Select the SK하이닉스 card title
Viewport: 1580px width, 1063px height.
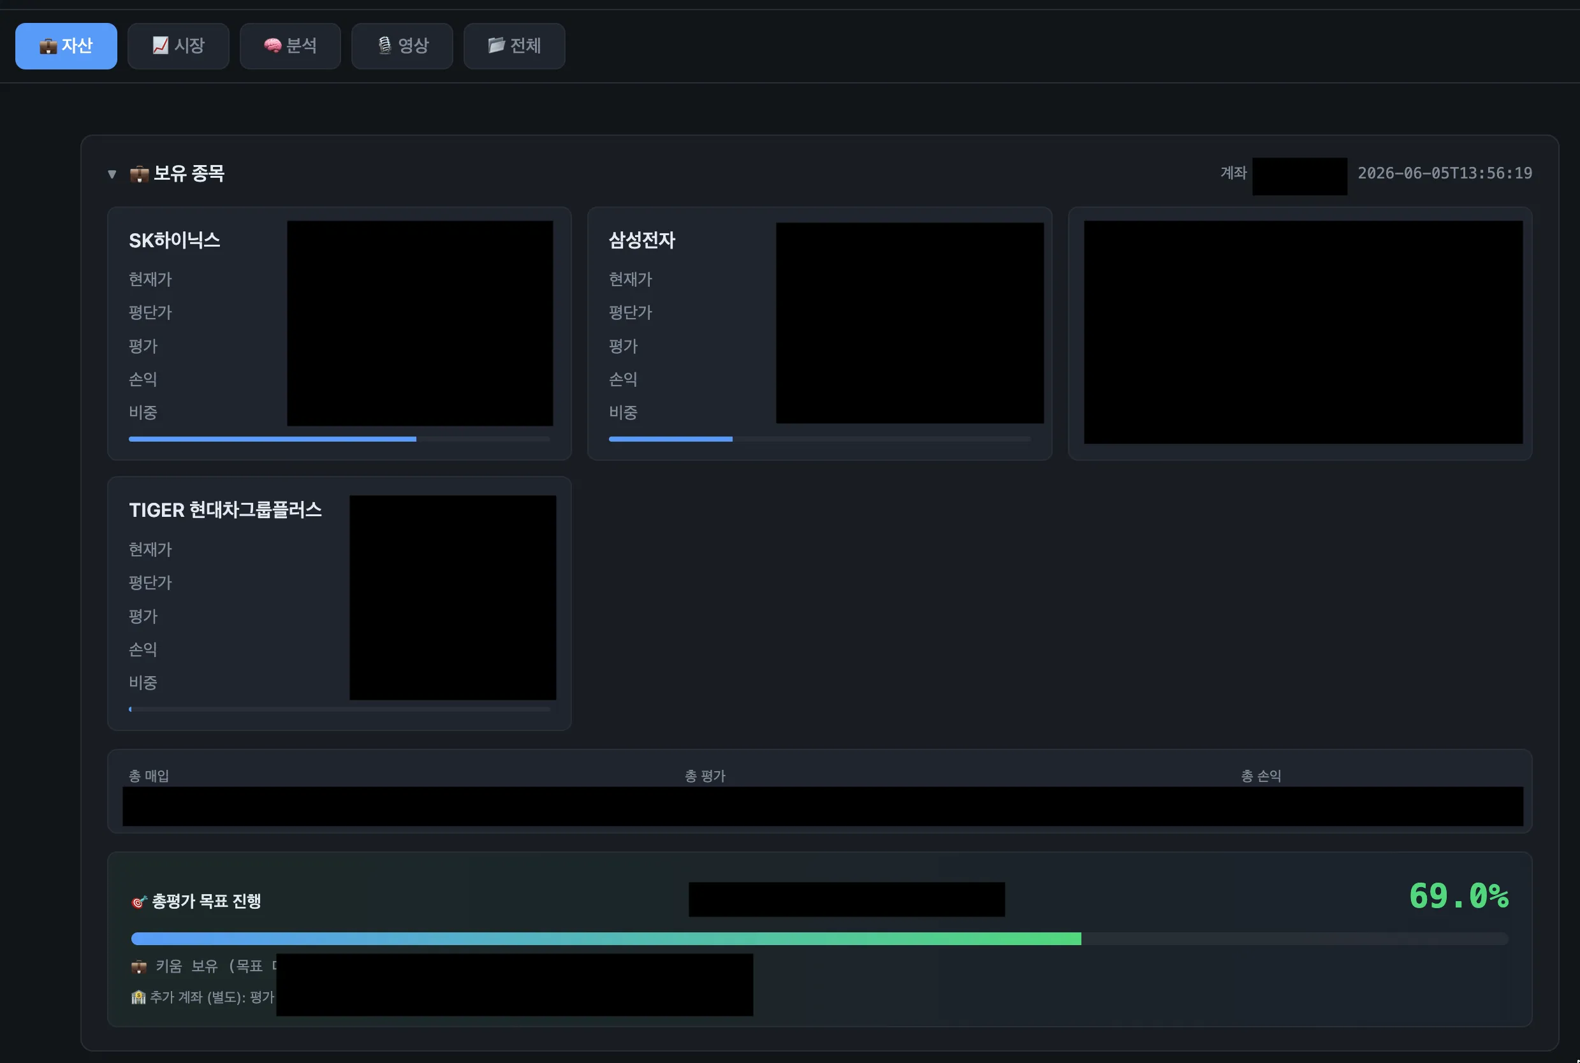174,241
